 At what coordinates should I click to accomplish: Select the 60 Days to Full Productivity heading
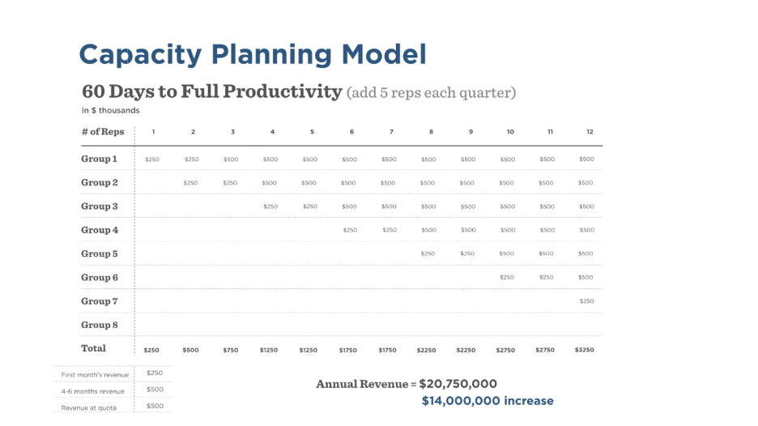(x=212, y=92)
